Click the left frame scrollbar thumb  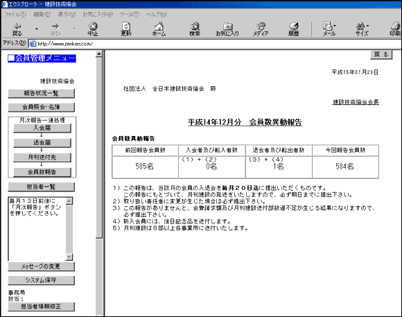click(x=99, y=148)
